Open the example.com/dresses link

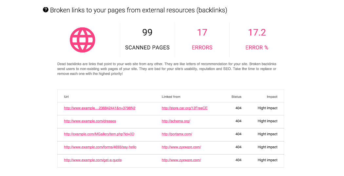pos(90,121)
